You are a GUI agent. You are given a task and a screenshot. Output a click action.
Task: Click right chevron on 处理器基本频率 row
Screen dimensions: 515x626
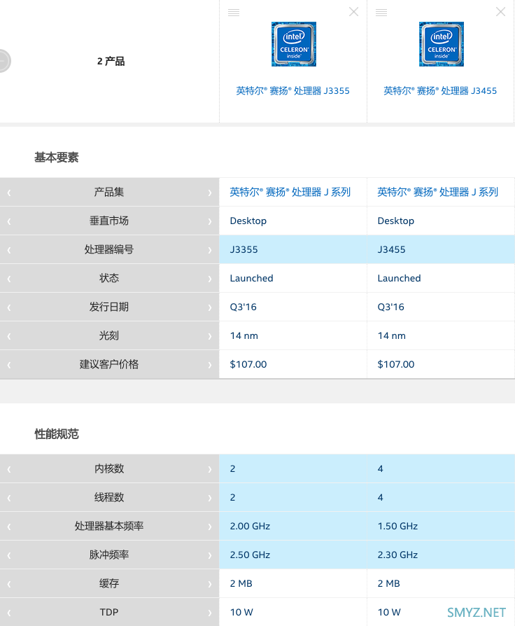click(x=210, y=527)
